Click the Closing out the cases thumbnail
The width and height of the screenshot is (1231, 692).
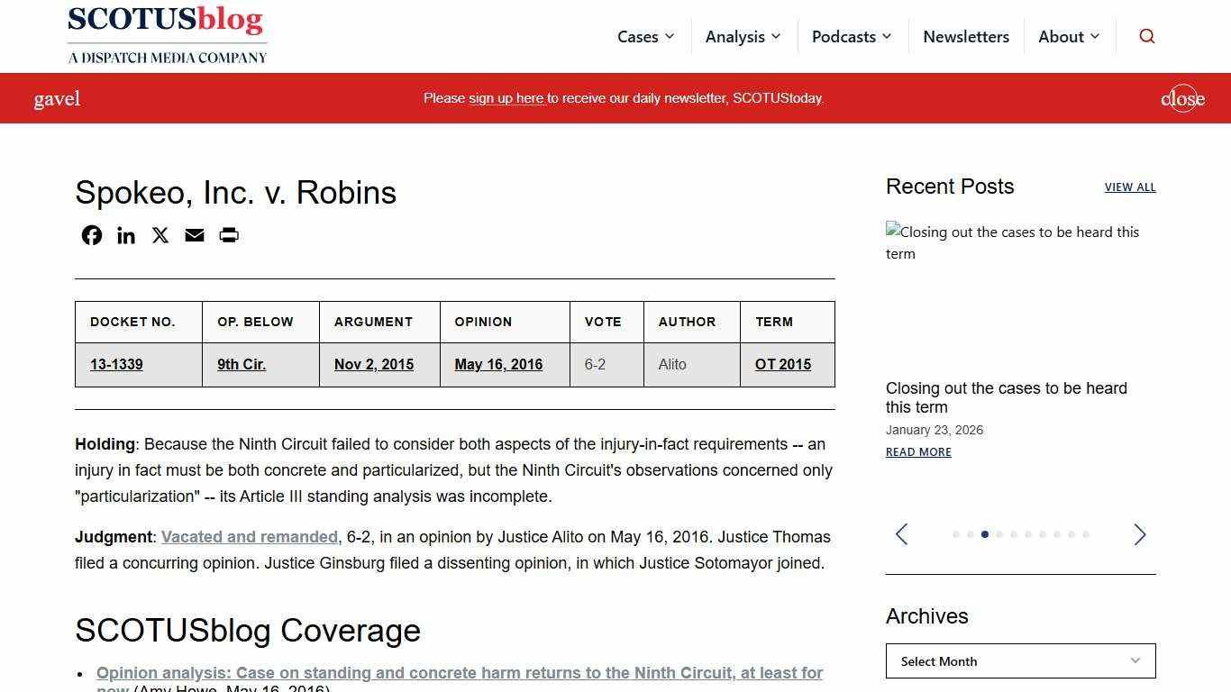tap(1013, 242)
